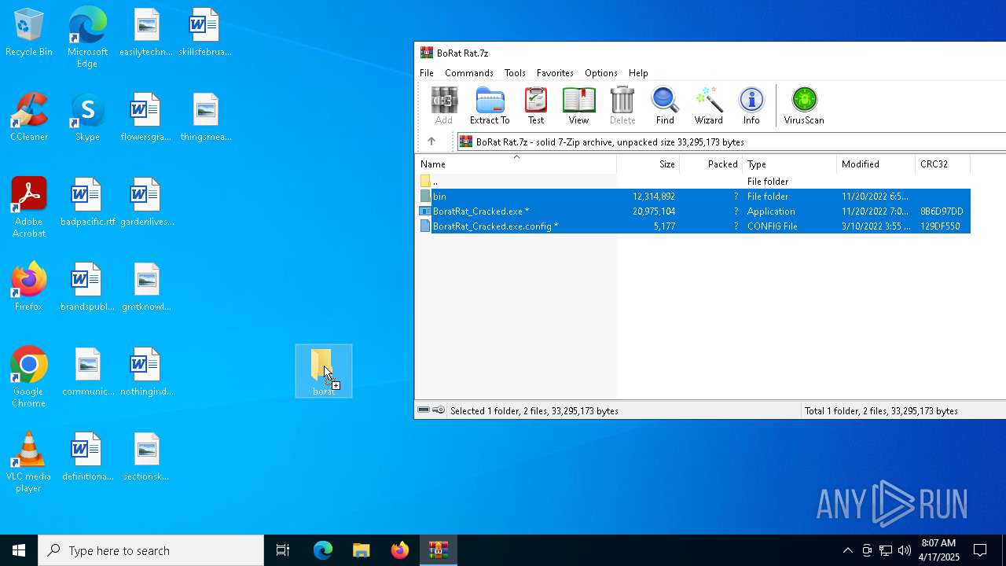Select the easilytechn... desktop file
This screenshot has height=566, width=1006.
pyautogui.click(x=145, y=33)
